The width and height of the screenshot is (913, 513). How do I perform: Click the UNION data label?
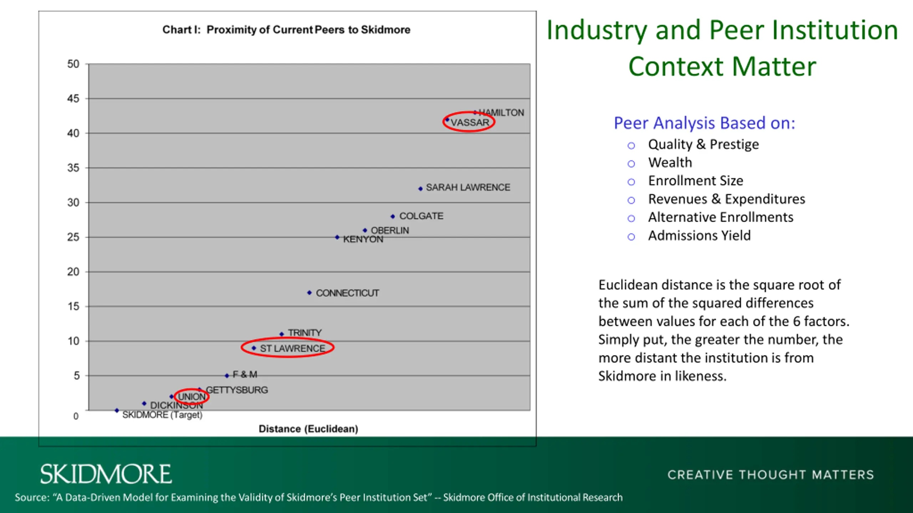[x=192, y=397]
